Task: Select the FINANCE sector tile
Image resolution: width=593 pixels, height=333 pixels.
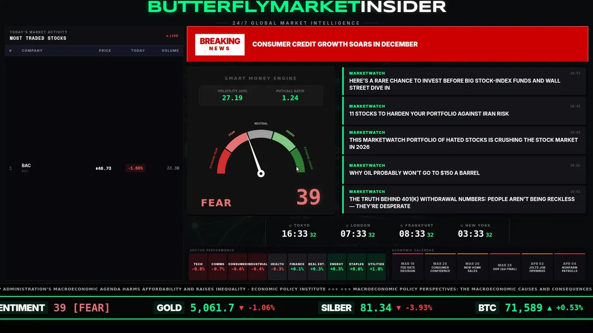Action: 297,267
